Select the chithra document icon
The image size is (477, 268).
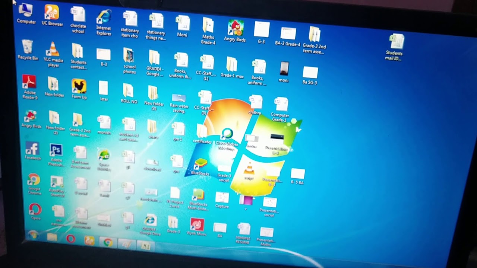pyautogui.click(x=255, y=105)
